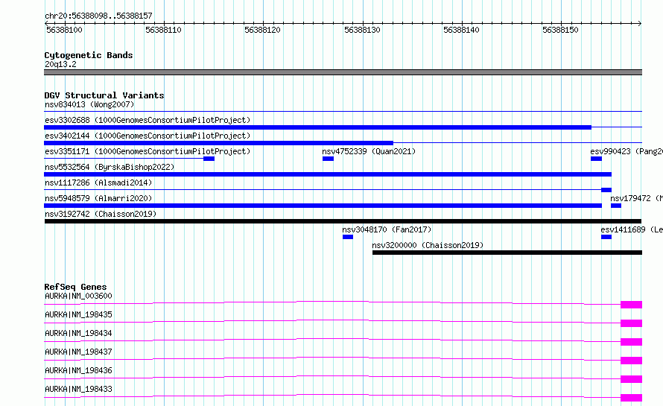Click the DGV Structural Variants track title
Viewport: 663px width, 406px height.
(x=104, y=95)
